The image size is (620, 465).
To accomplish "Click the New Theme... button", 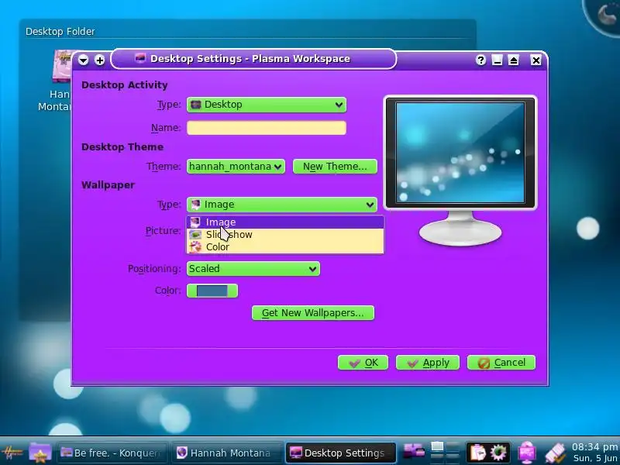I will point(335,167).
